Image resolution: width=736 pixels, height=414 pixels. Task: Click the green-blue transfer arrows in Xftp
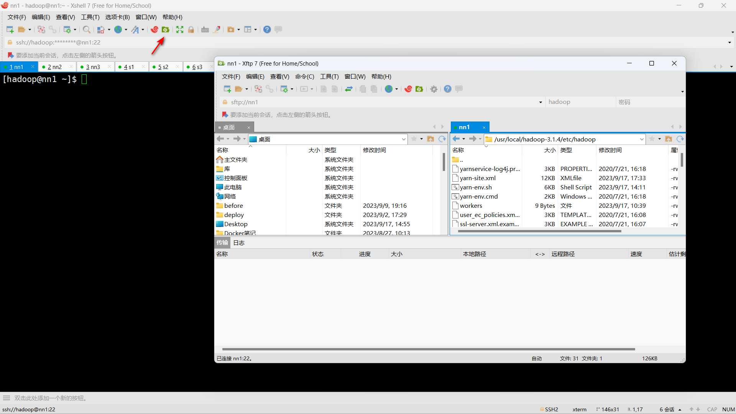pyautogui.click(x=348, y=89)
